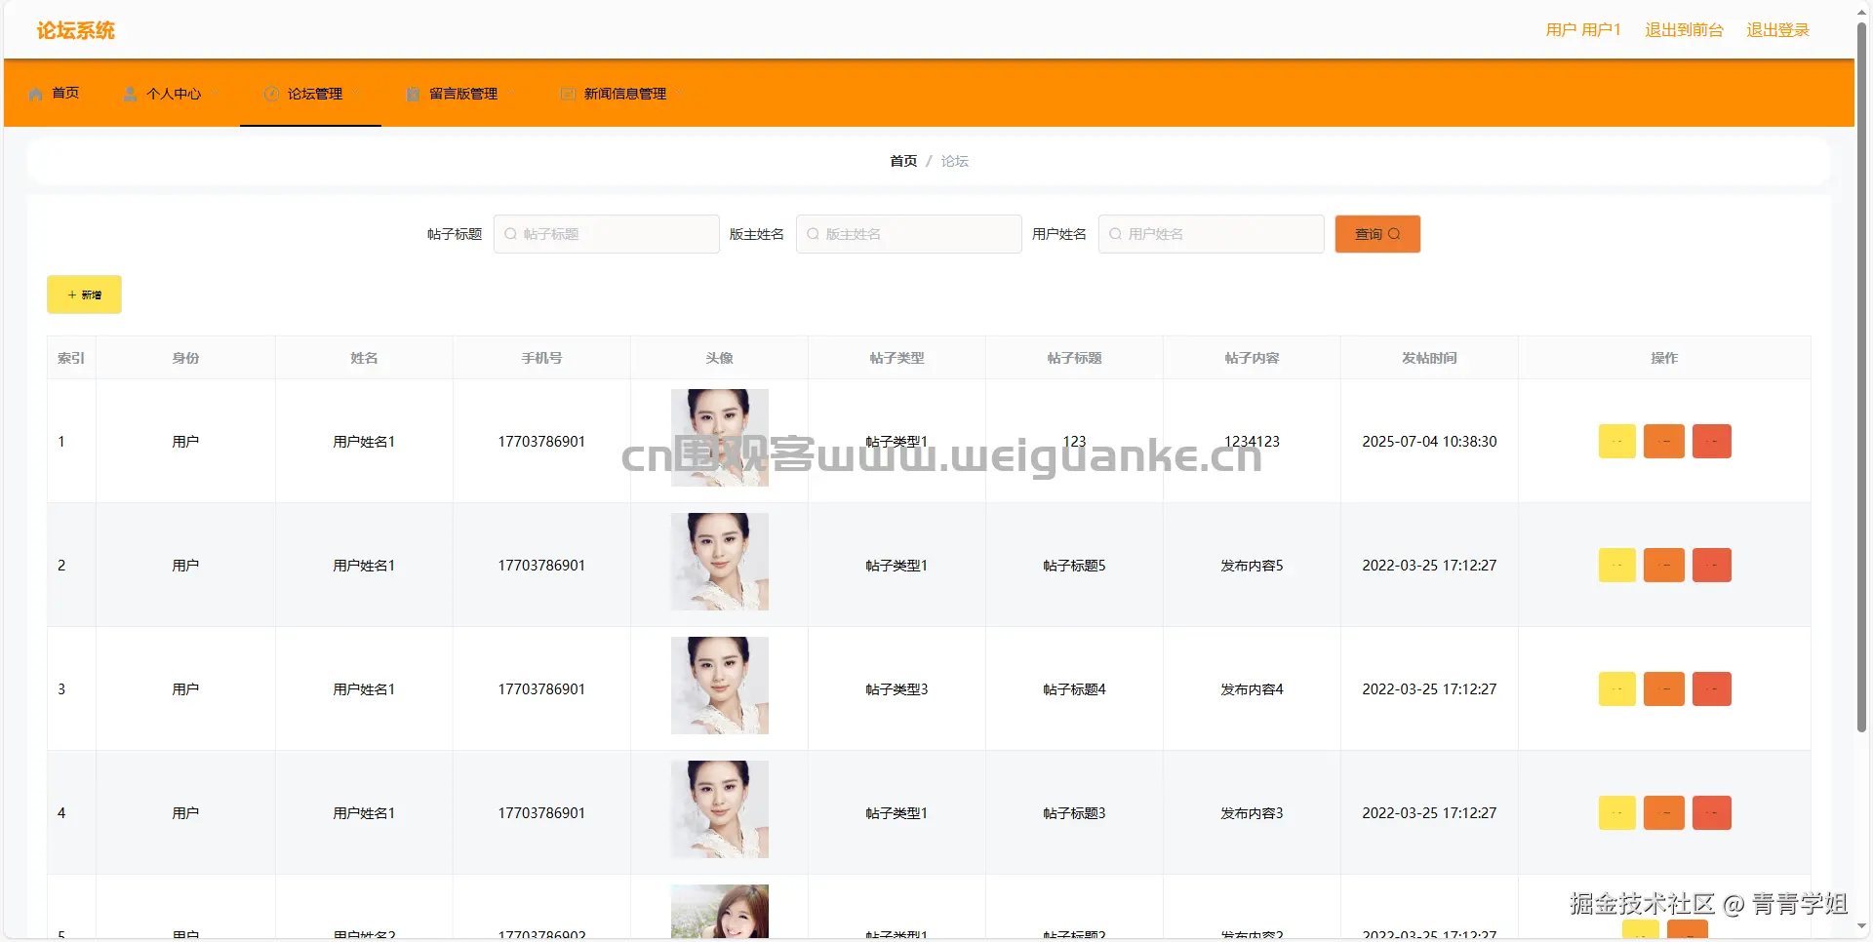The width and height of the screenshot is (1873, 942).
Task: Open the avatar image in the 帖子标题5 row
Action: pos(720,562)
